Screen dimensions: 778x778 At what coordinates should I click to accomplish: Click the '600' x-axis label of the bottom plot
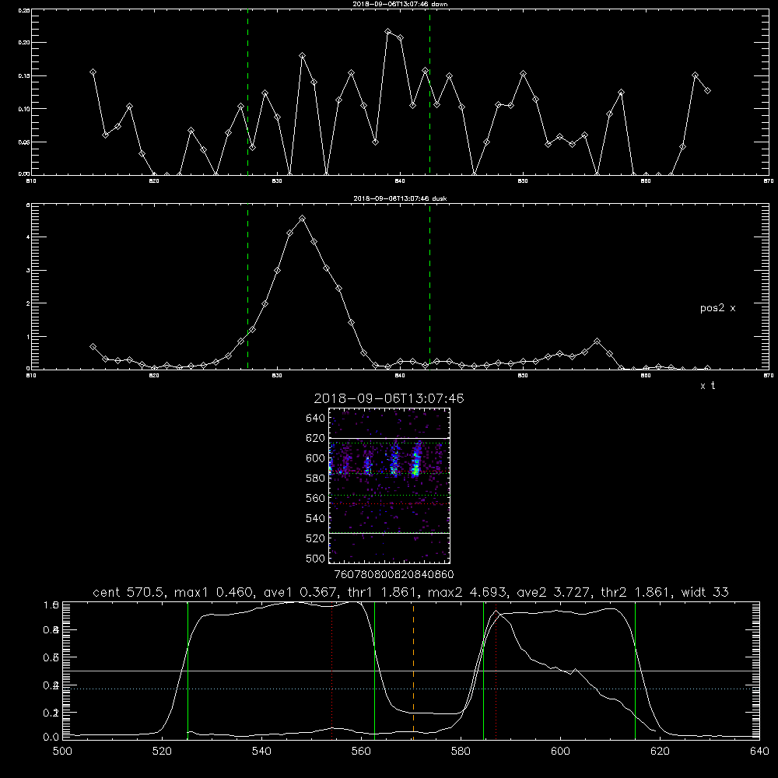[x=560, y=752]
